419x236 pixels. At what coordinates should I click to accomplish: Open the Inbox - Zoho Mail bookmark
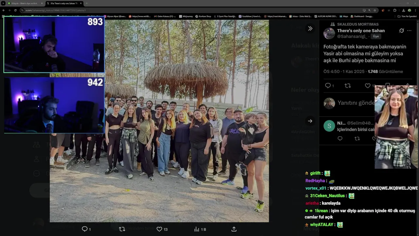coord(300,16)
